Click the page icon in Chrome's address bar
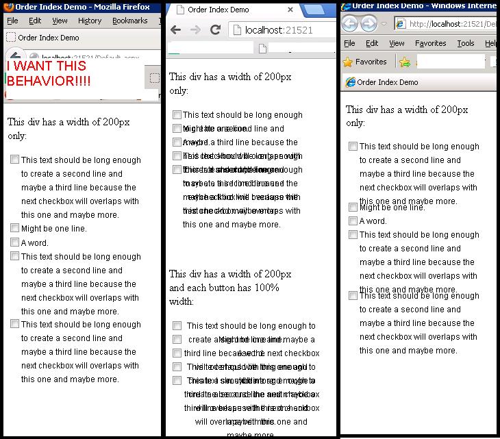500x439 pixels. pyautogui.click(x=237, y=30)
